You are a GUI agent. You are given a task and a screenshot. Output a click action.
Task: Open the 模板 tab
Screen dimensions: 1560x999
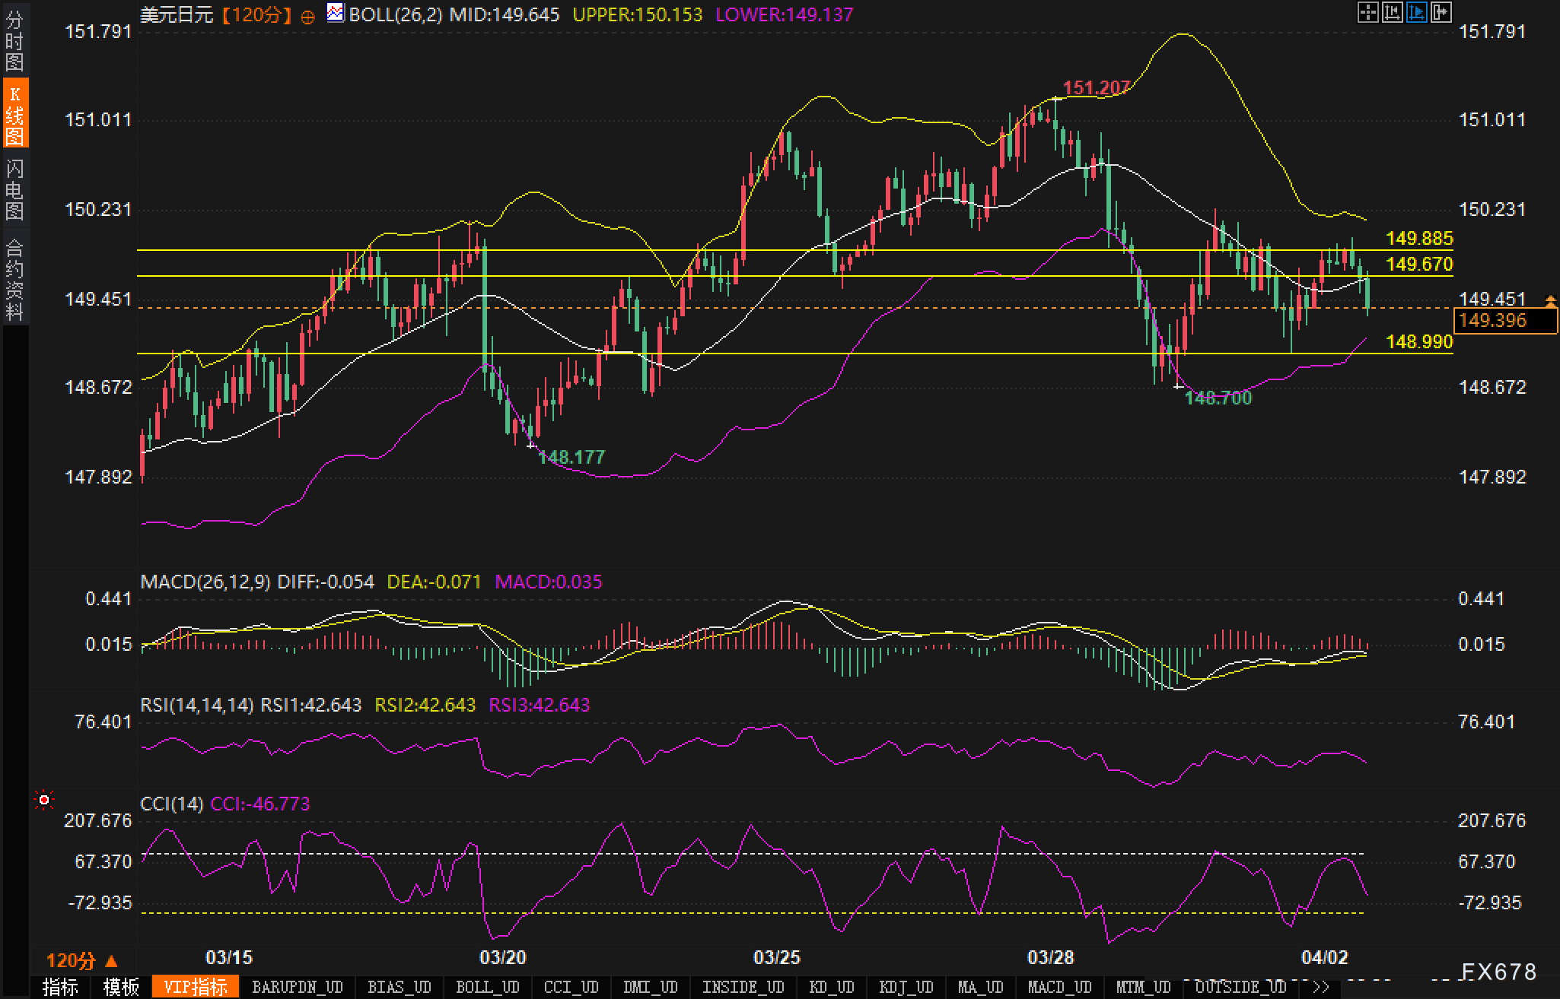pos(122,987)
